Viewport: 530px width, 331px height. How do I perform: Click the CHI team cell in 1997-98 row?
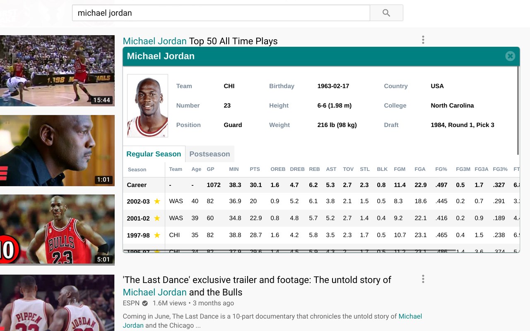point(174,235)
